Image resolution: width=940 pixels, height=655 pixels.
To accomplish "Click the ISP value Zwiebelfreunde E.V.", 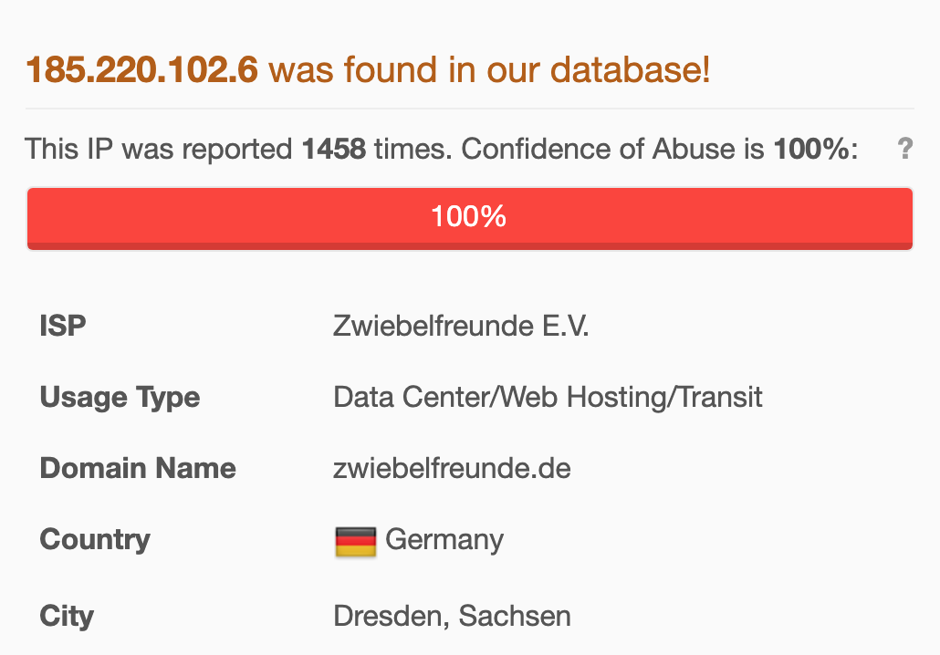I will point(461,326).
